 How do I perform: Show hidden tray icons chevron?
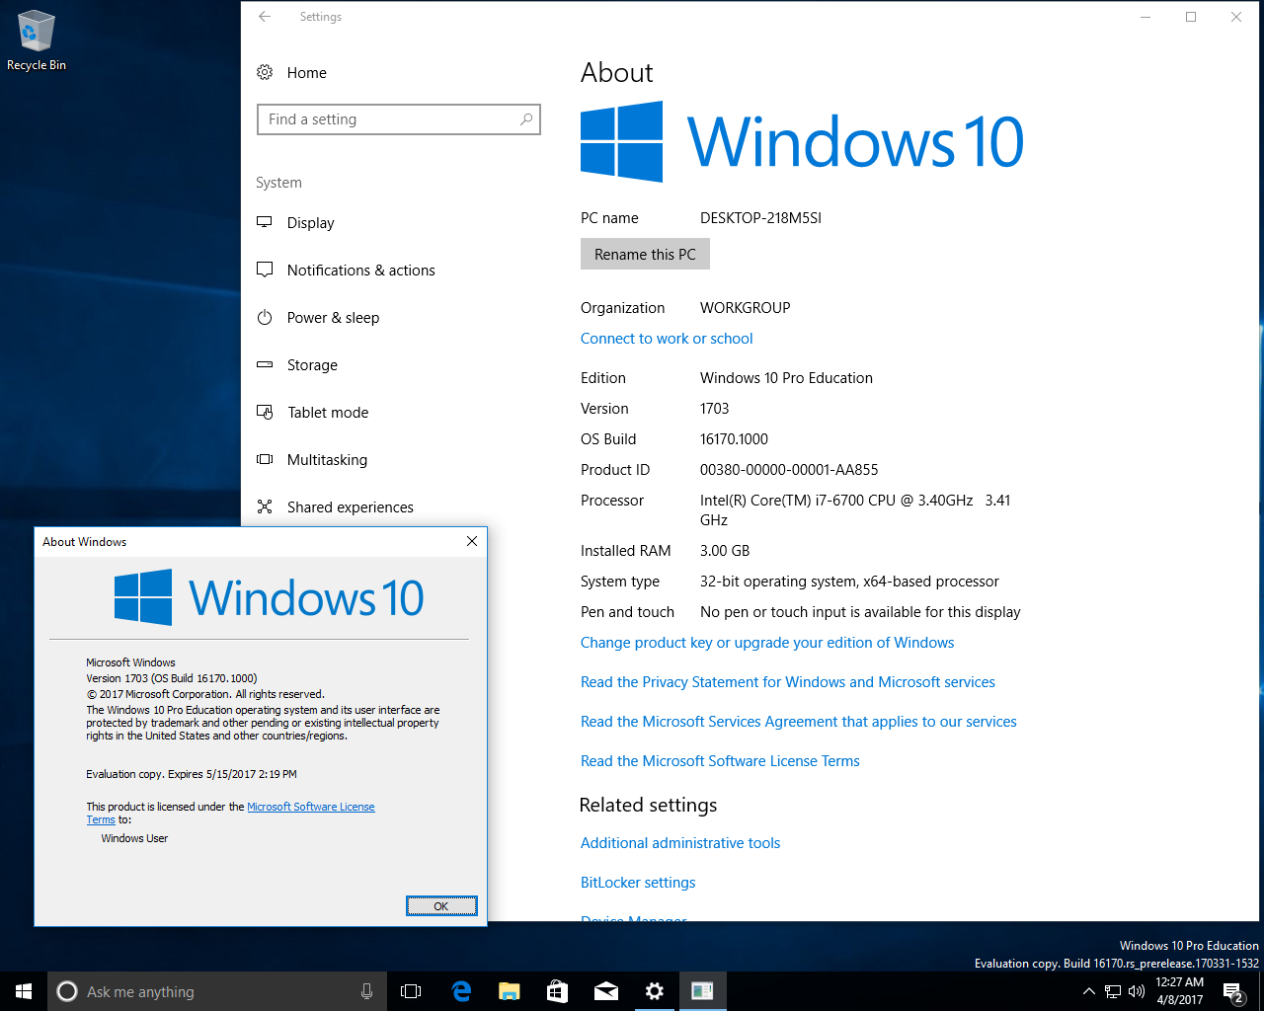1088,991
